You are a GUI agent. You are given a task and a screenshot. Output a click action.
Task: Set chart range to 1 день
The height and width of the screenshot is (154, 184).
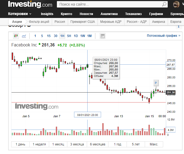pos(20,144)
